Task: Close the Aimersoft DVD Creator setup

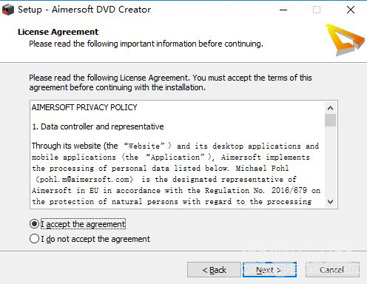Action: point(351,10)
